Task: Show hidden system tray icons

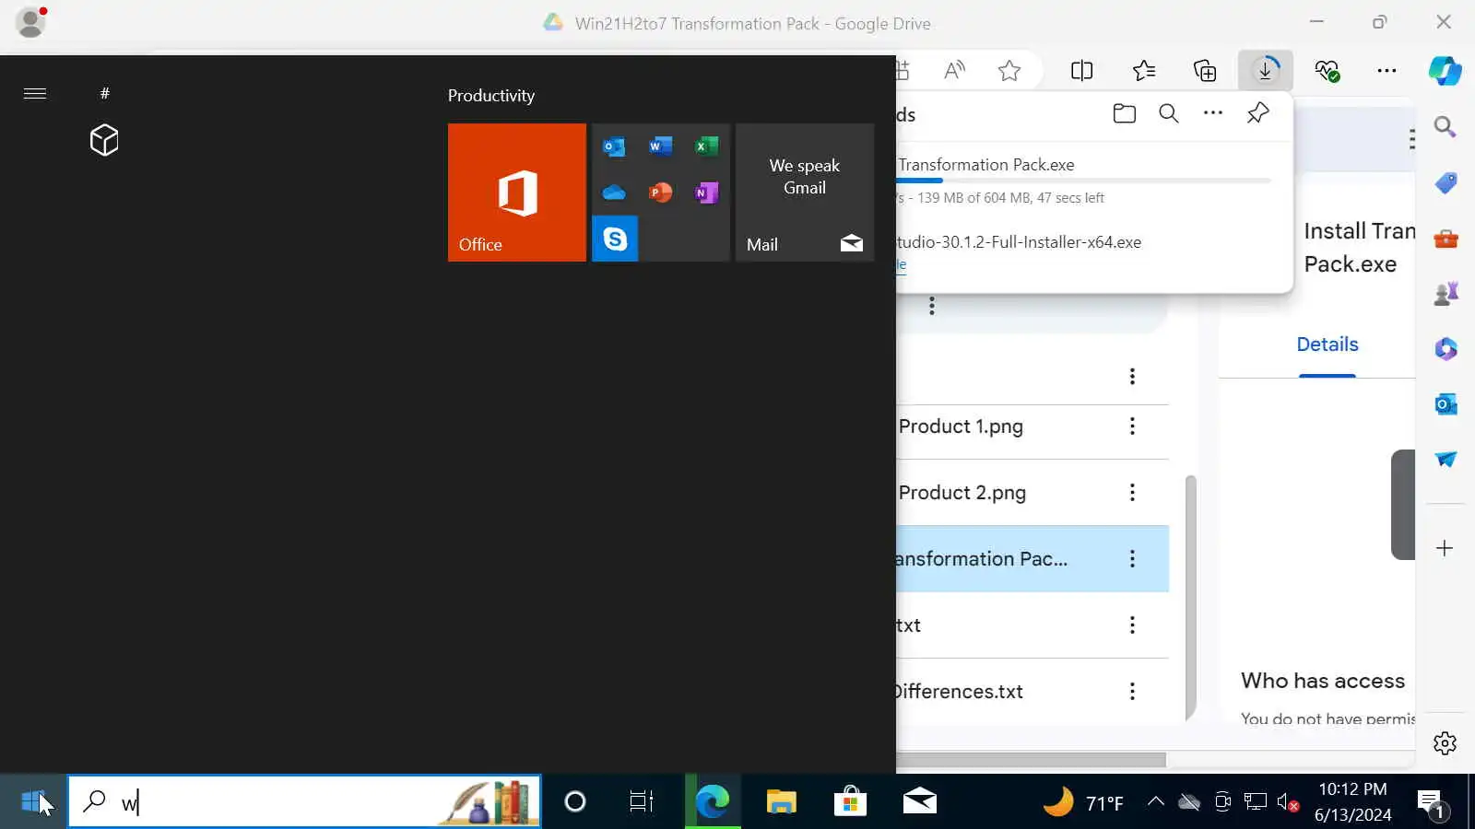Action: pos(1155,802)
